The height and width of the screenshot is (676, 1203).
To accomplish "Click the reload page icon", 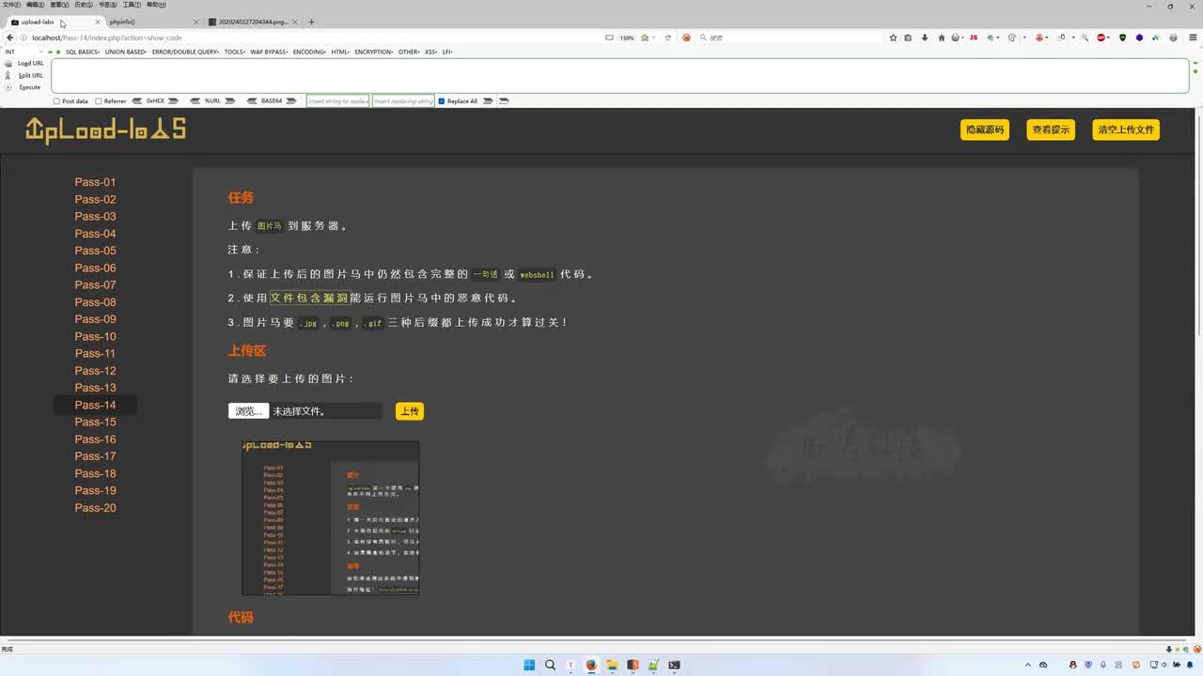I will (x=668, y=38).
